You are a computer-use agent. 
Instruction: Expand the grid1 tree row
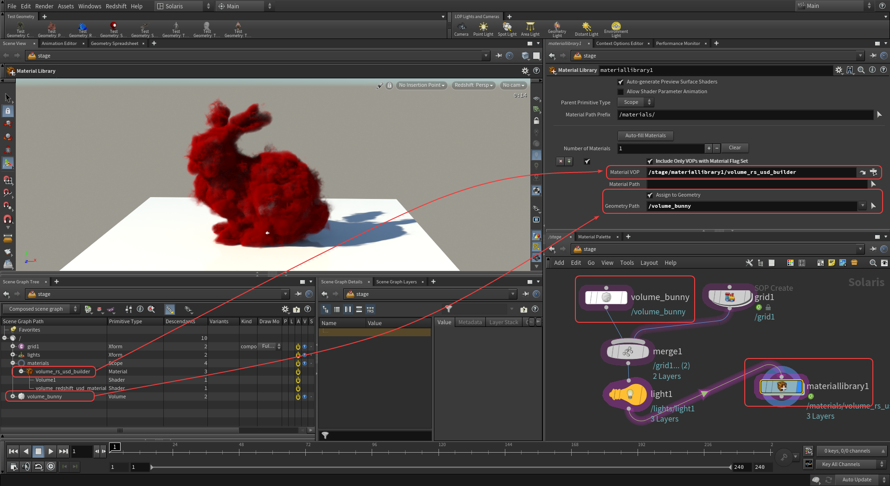pos(13,346)
